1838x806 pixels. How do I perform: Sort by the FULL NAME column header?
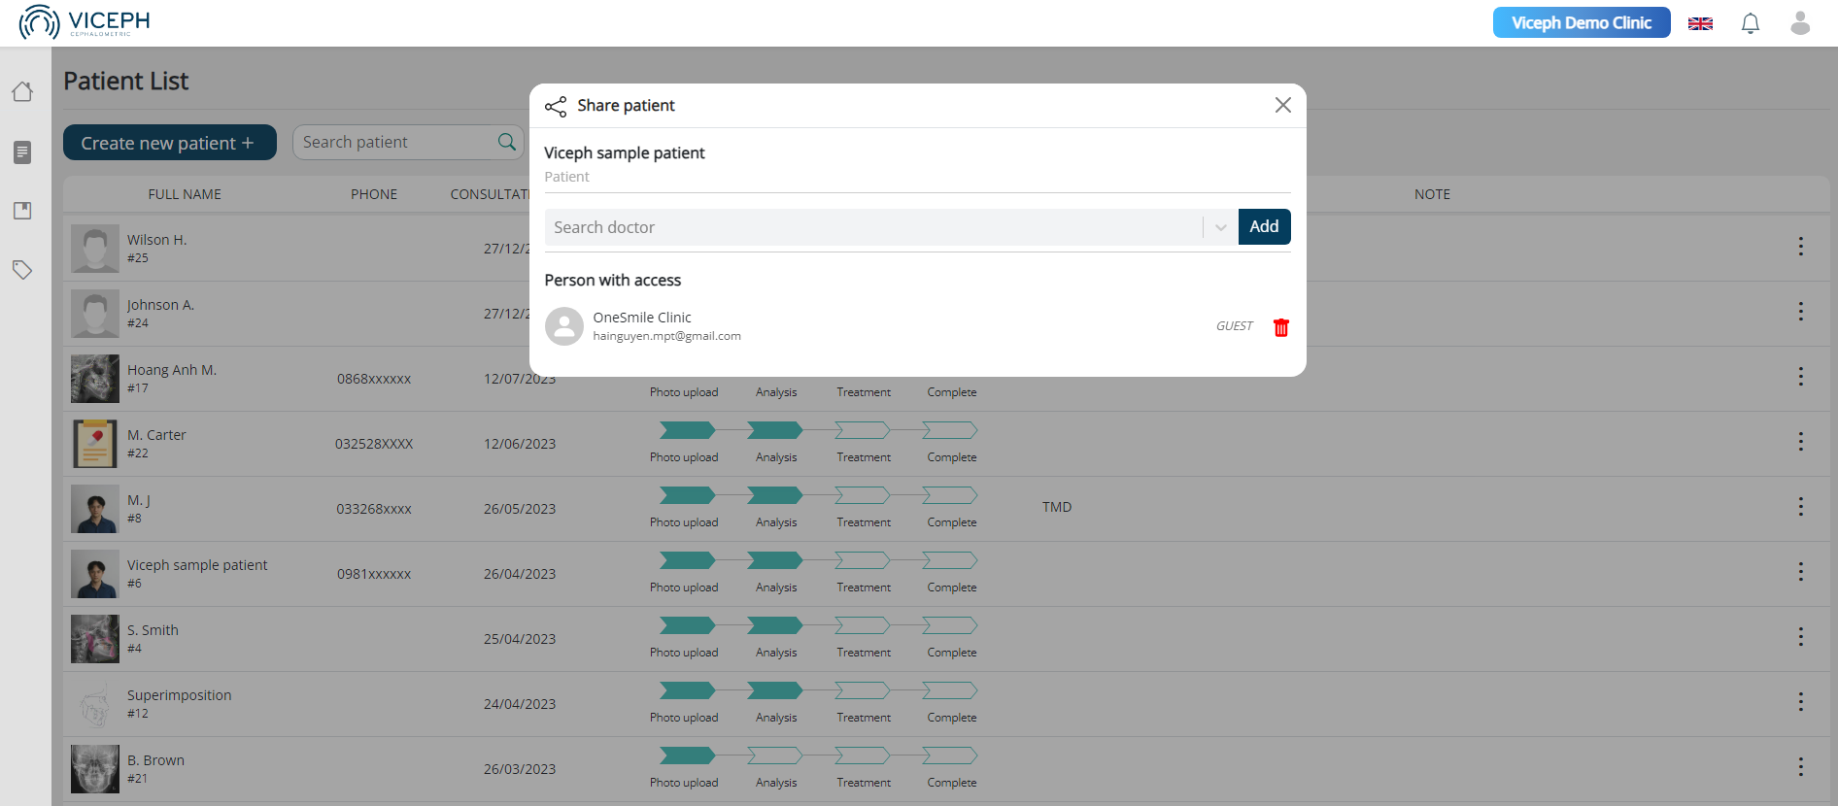click(x=185, y=194)
